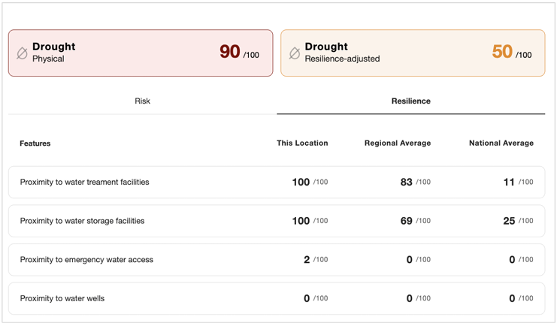The width and height of the screenshot is (560, 326).
Task: Click the 69/100 regional storage value
Action: pos(415,222)
